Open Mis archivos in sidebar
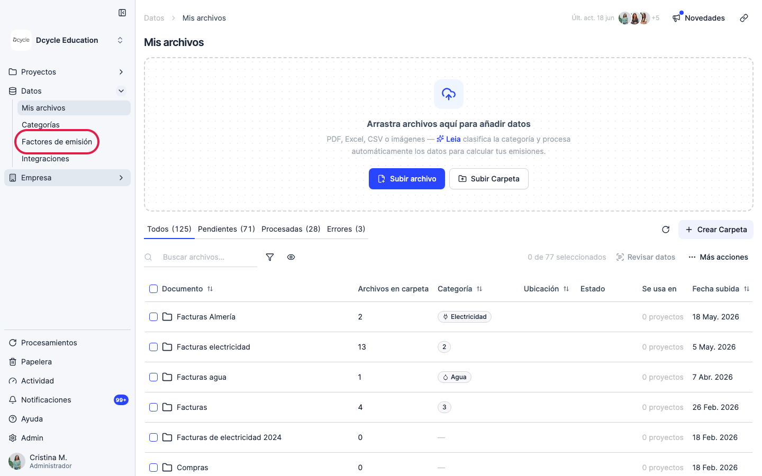This screenshot has height=476, width=762. point(74,108)
